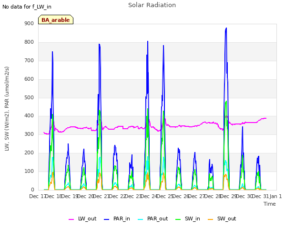Viewport: 305px width, 228px height.
Task: Click the 800 y-axis tick label
Action: [x=29, y=42]
